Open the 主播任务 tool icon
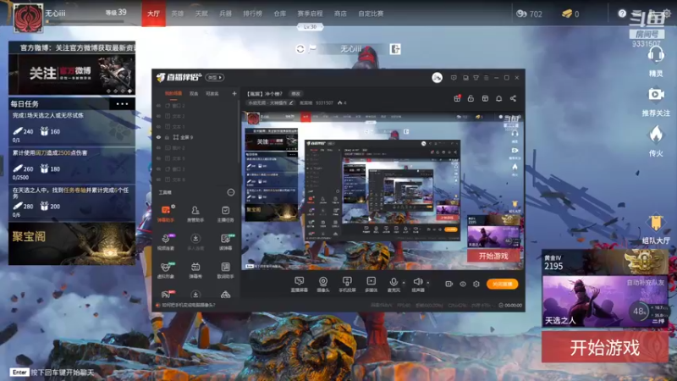The image size is (677, 381). [225, 213]
